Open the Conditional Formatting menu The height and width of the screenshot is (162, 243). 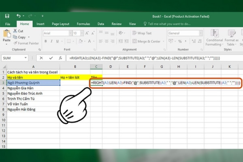[215, 38]
